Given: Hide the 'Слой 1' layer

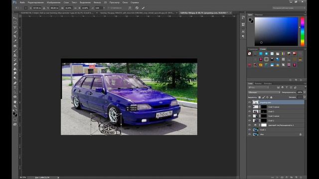Looking at the screenshot, I should pos(249,130).
